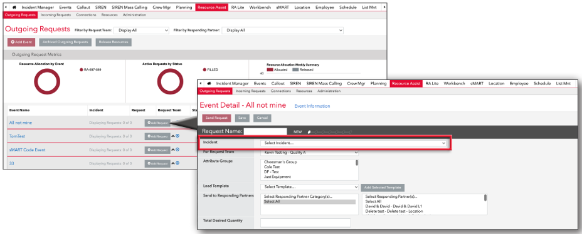Select David & David L1 partner

click(x=394, y=206)
